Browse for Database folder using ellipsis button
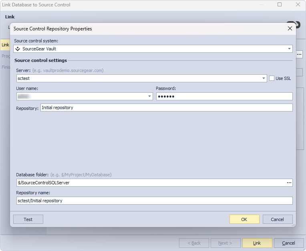This screenshot has width=306, height=251. pyautogui.click(x=289, y=183)
